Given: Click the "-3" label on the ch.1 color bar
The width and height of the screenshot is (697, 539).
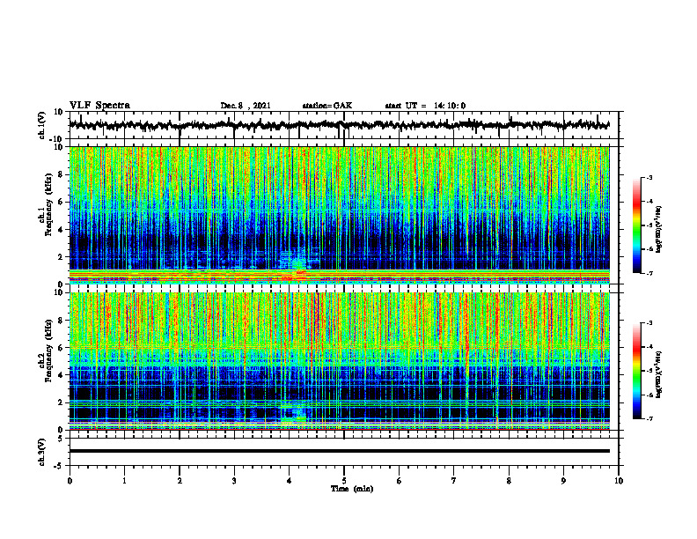Looking at the screenshot, I should tap(649, 178).
